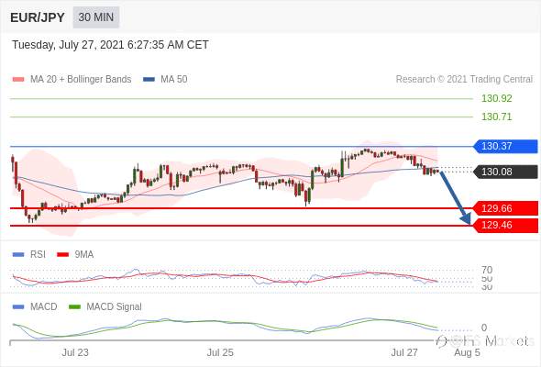Click the Jul 27 date axis label
541x367 pixels.
tap(404, 352)
